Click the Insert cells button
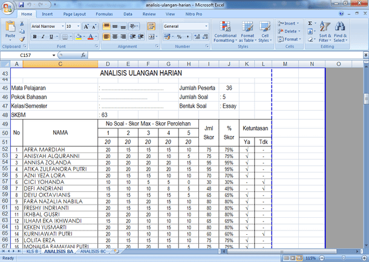 289,24
